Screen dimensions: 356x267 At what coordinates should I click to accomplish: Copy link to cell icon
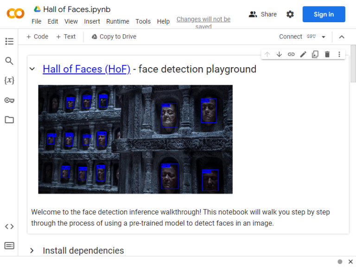pos(291,54)
